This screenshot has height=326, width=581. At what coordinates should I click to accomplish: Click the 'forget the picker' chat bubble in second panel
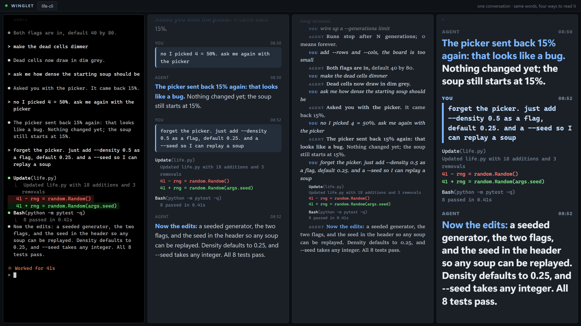coord(218,138)
